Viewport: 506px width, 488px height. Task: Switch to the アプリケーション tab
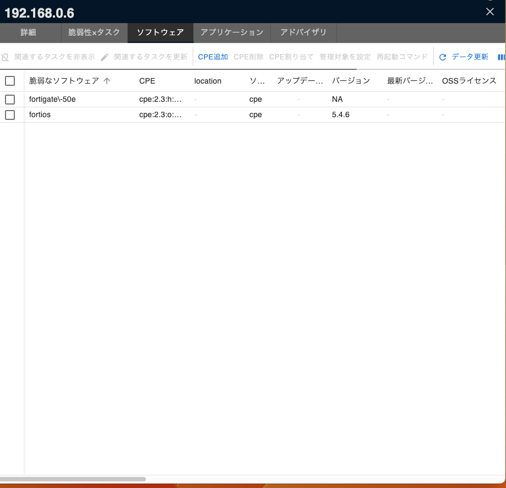click(x=232, y=32)
